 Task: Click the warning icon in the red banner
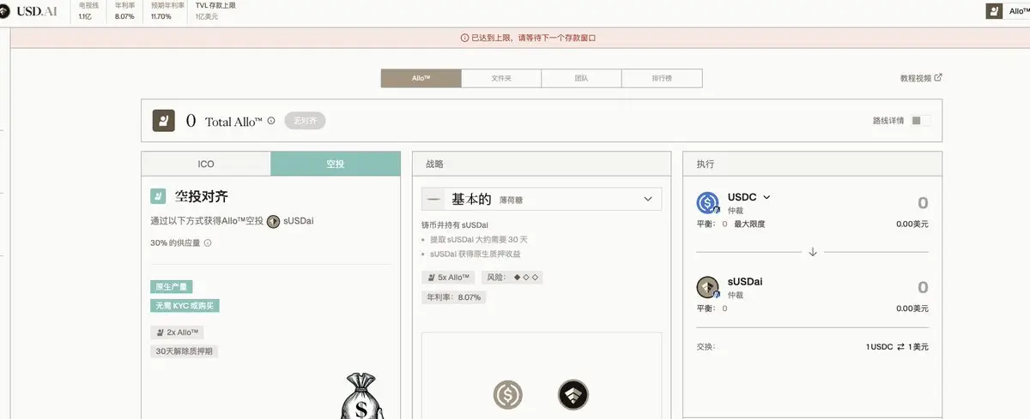pos(464,38)
